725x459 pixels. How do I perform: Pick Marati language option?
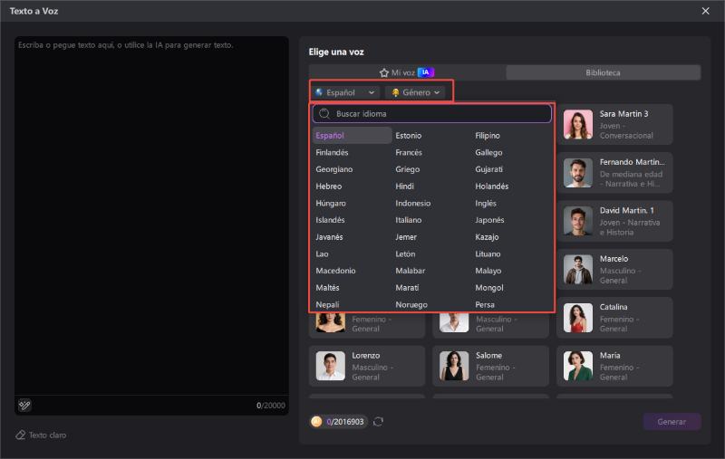pyautogui.click(x=407, y=288)
